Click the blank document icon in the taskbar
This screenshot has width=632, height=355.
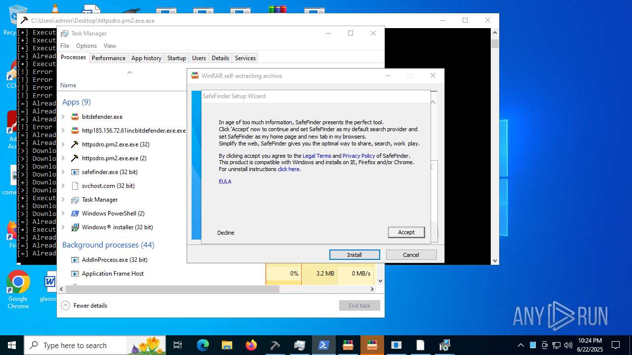coord(420,345)
